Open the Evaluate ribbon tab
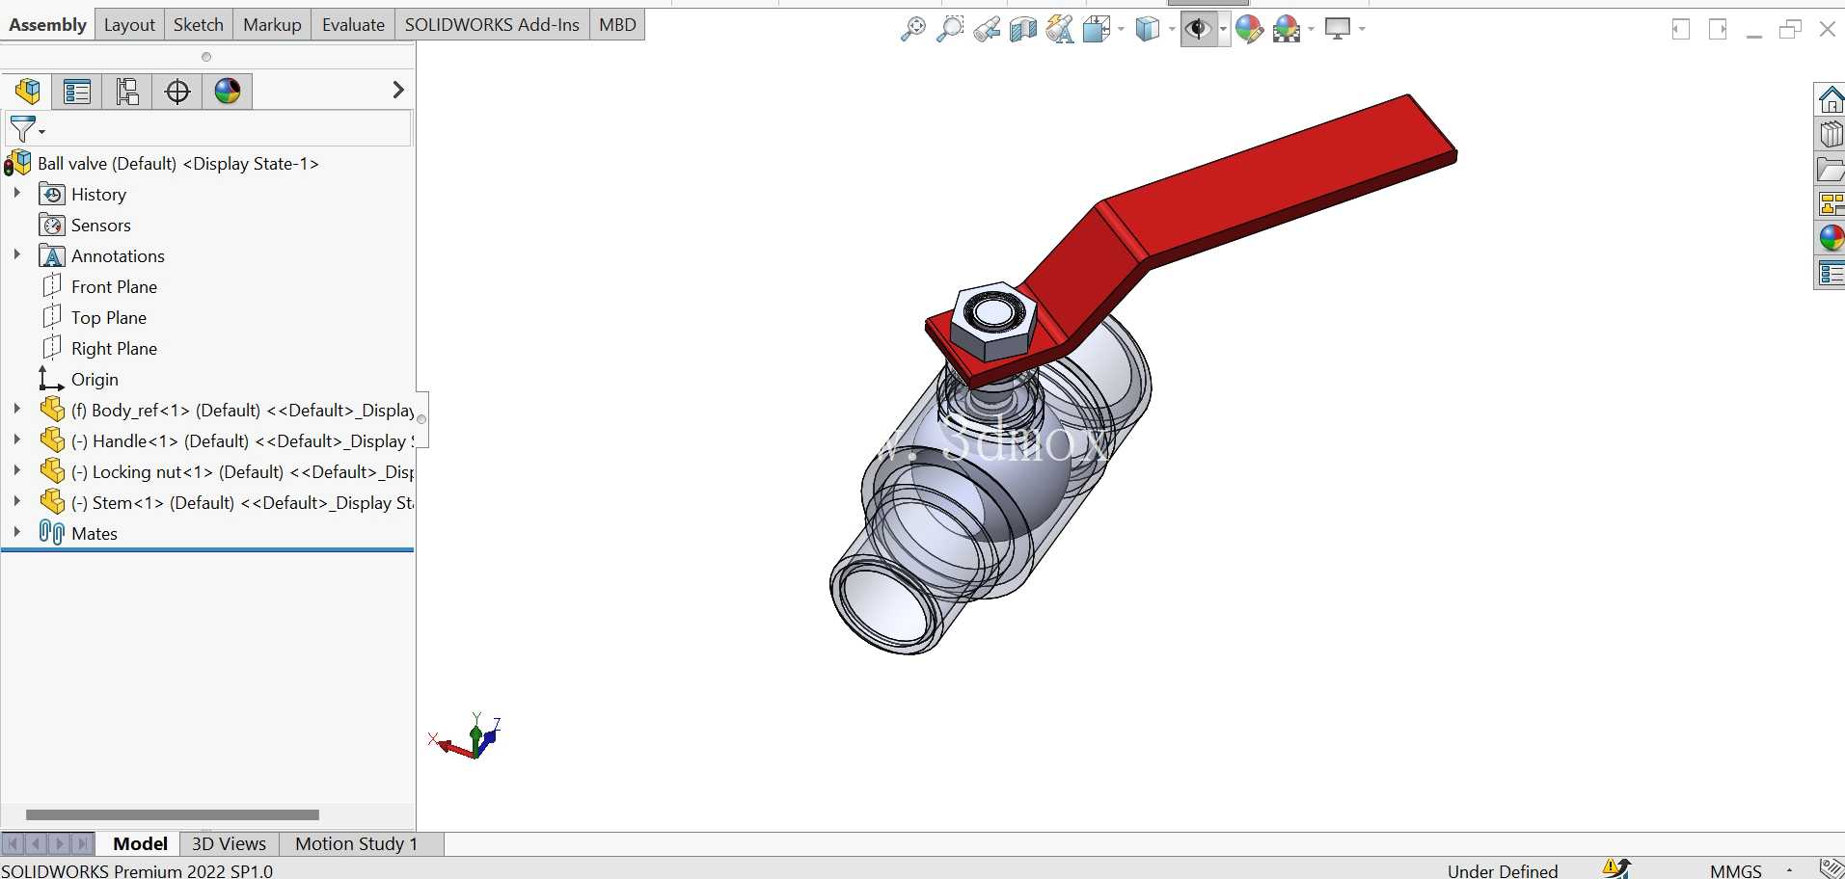Image resolution: width=1845 pixels, height=879 pixels. click(x=353, y=25)
